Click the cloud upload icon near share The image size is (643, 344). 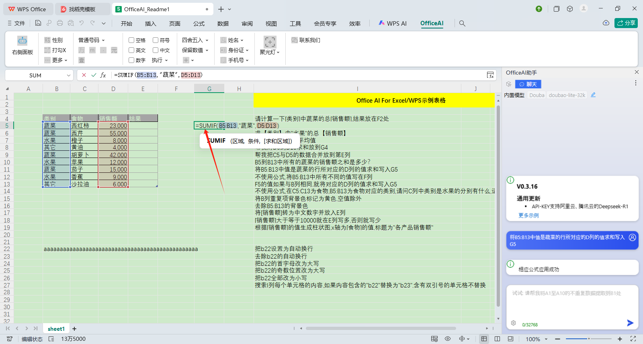click(x=606, y=23)
